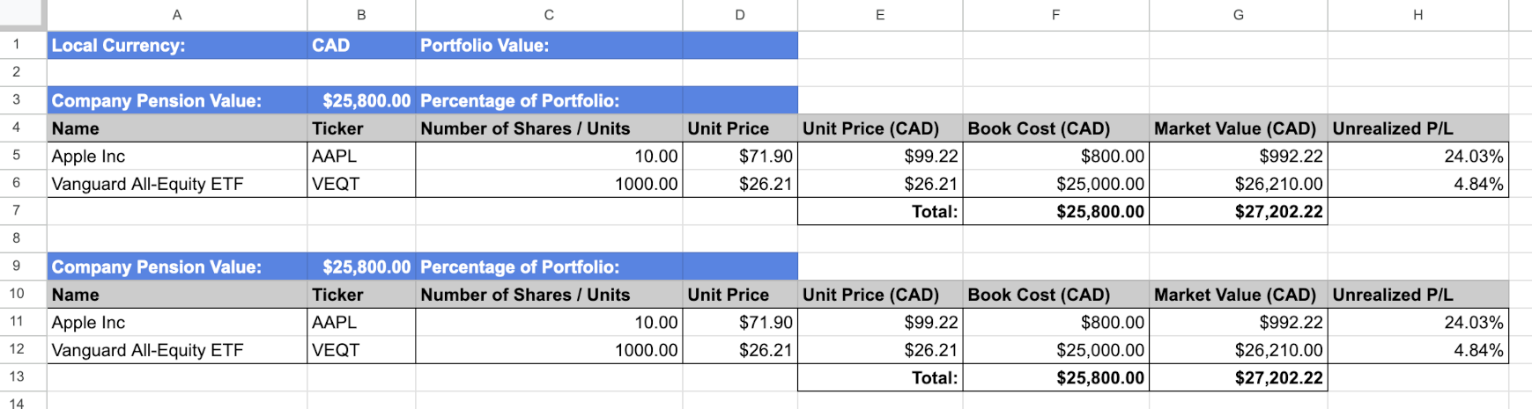Select the $27,202.22 market value total in row 7

(x=1238, y=212)
